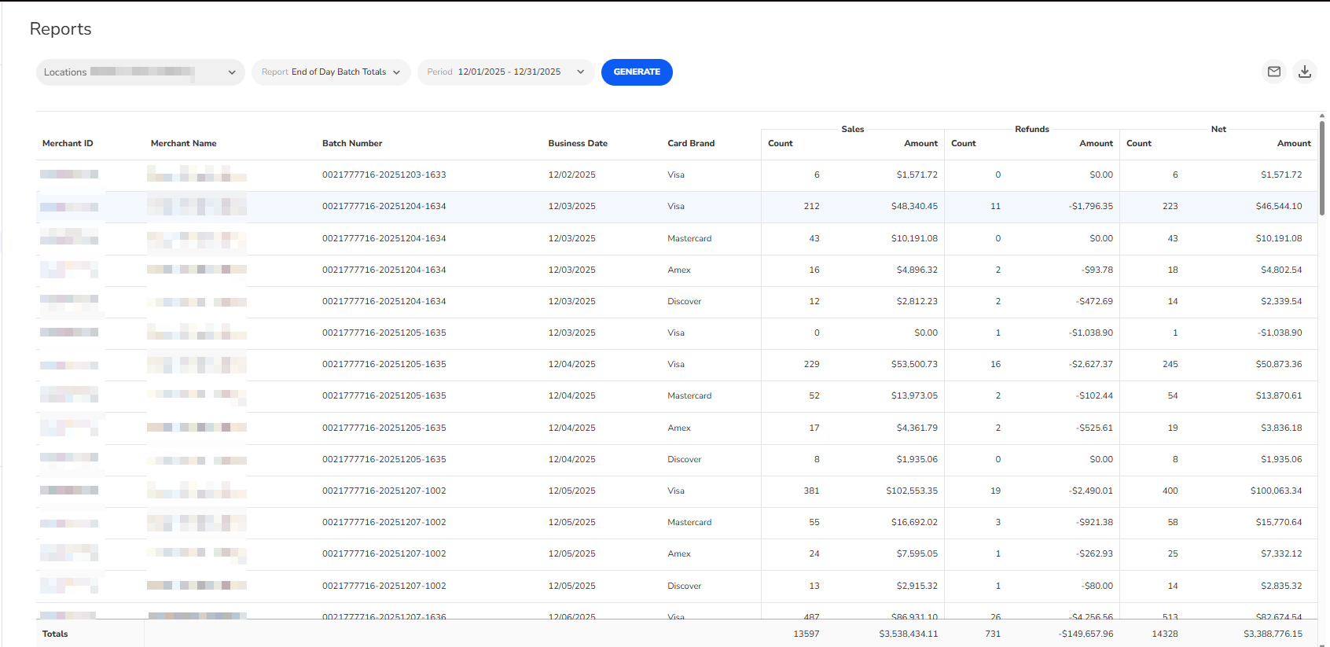The width and height of the screenshot is (1330, 647).
Task: Click the Business Date column header
Action: [578, 143]
